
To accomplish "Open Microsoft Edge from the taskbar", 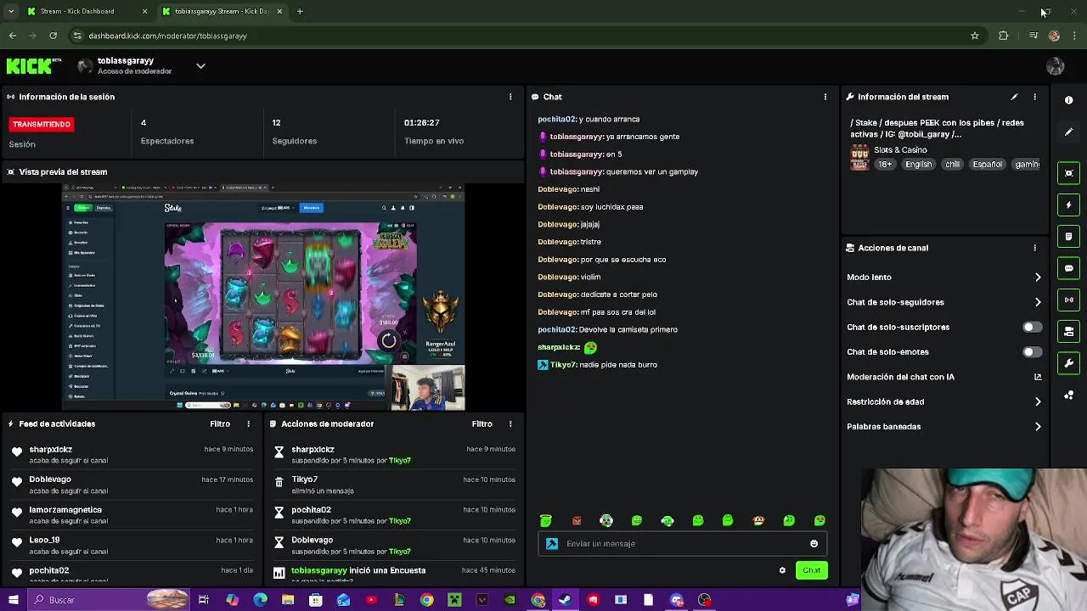I will pos(260,600).
